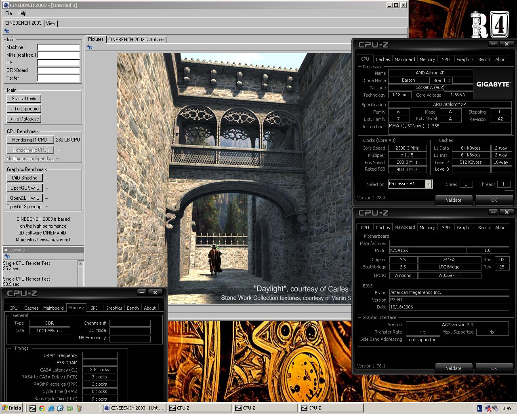517x414 pixels.
Task: Open the File menu in CINEBENCH
Action: [x=8, y=13]
